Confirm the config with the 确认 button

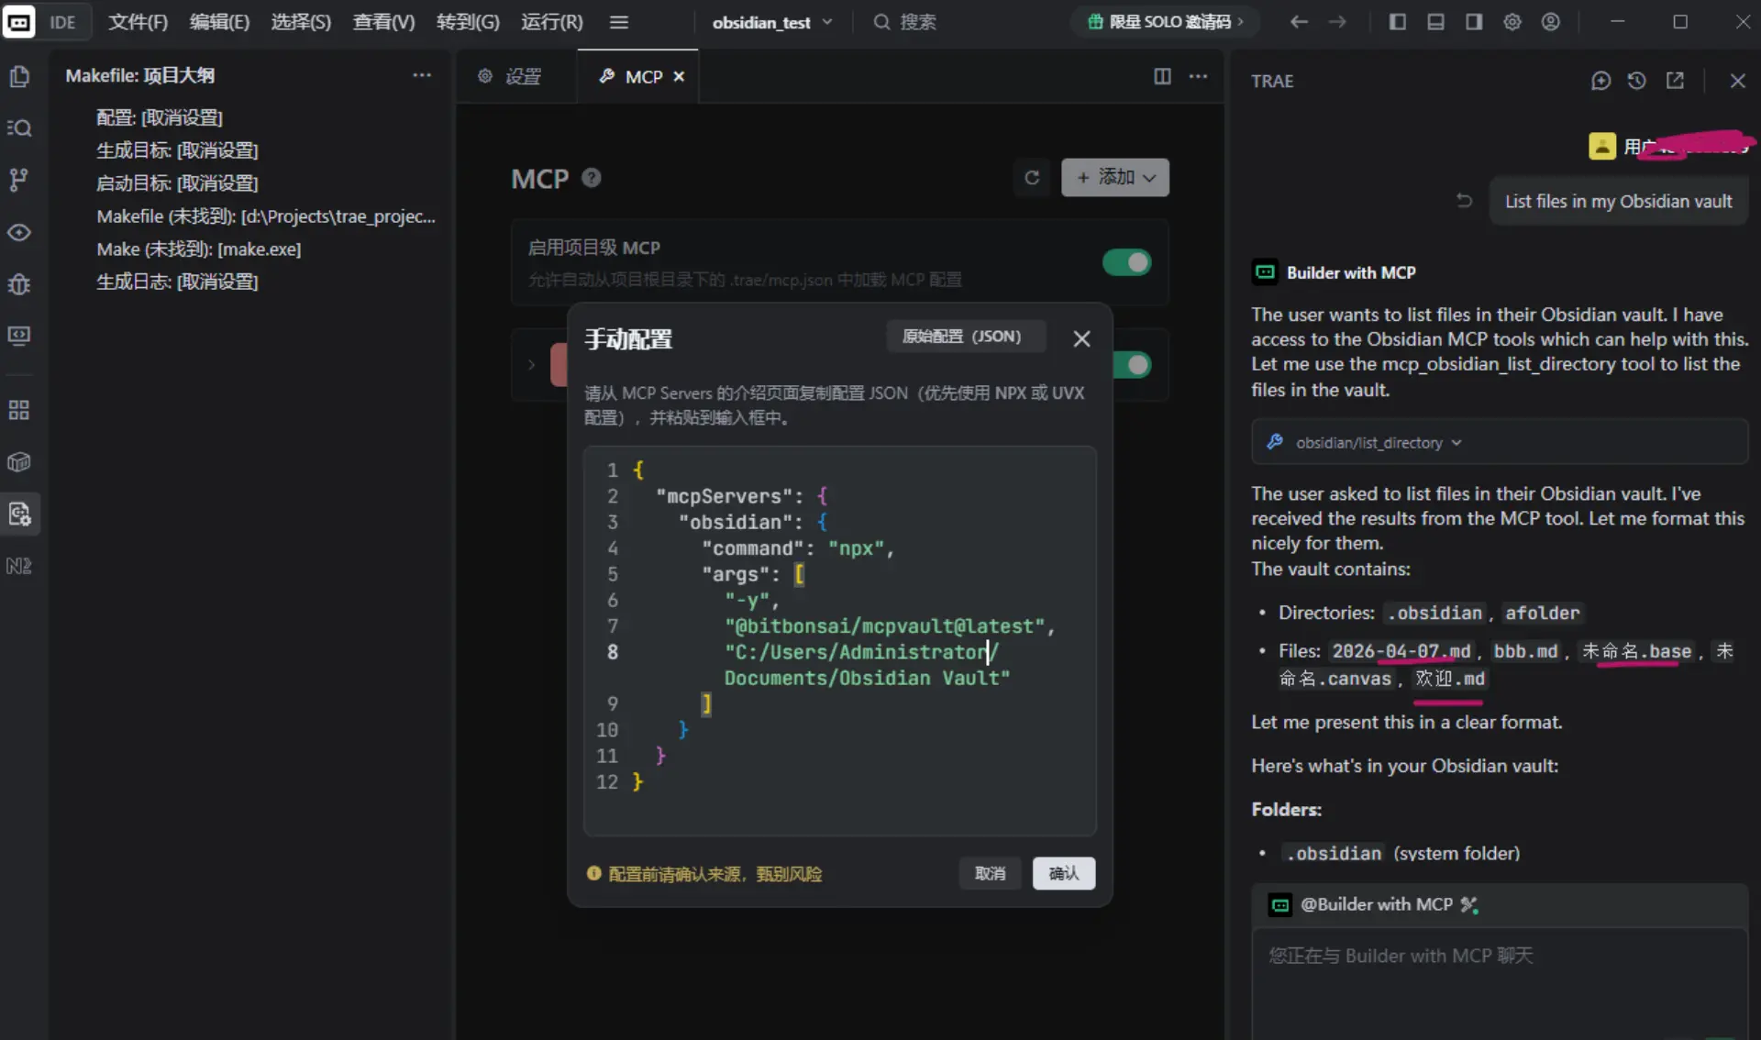(x=1064, y=873)
